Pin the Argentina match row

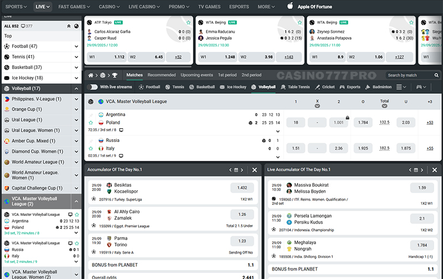coord(91,115)
